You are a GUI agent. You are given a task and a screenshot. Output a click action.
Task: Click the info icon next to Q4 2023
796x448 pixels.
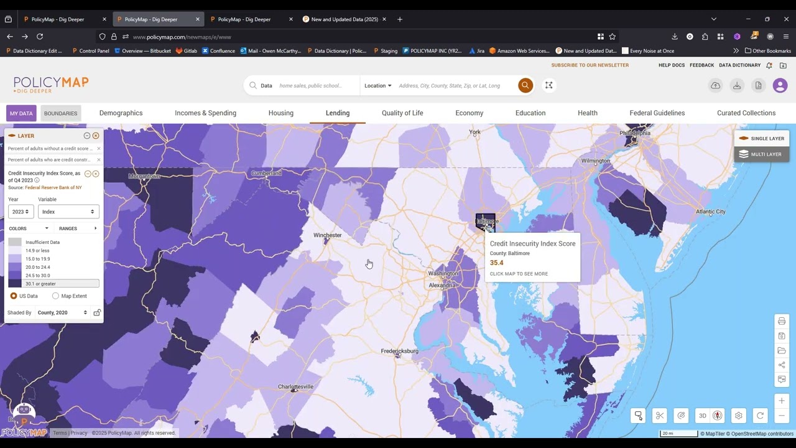point(37,180)
